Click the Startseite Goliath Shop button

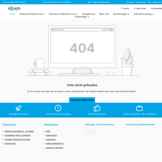pyautogui.click(x=82, y=100)
